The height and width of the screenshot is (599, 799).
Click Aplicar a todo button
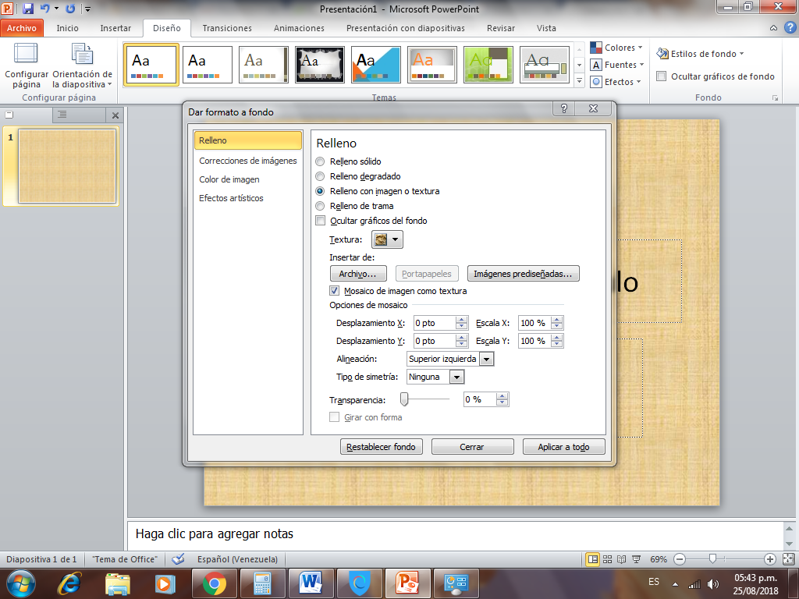click(x=563, y=447)
